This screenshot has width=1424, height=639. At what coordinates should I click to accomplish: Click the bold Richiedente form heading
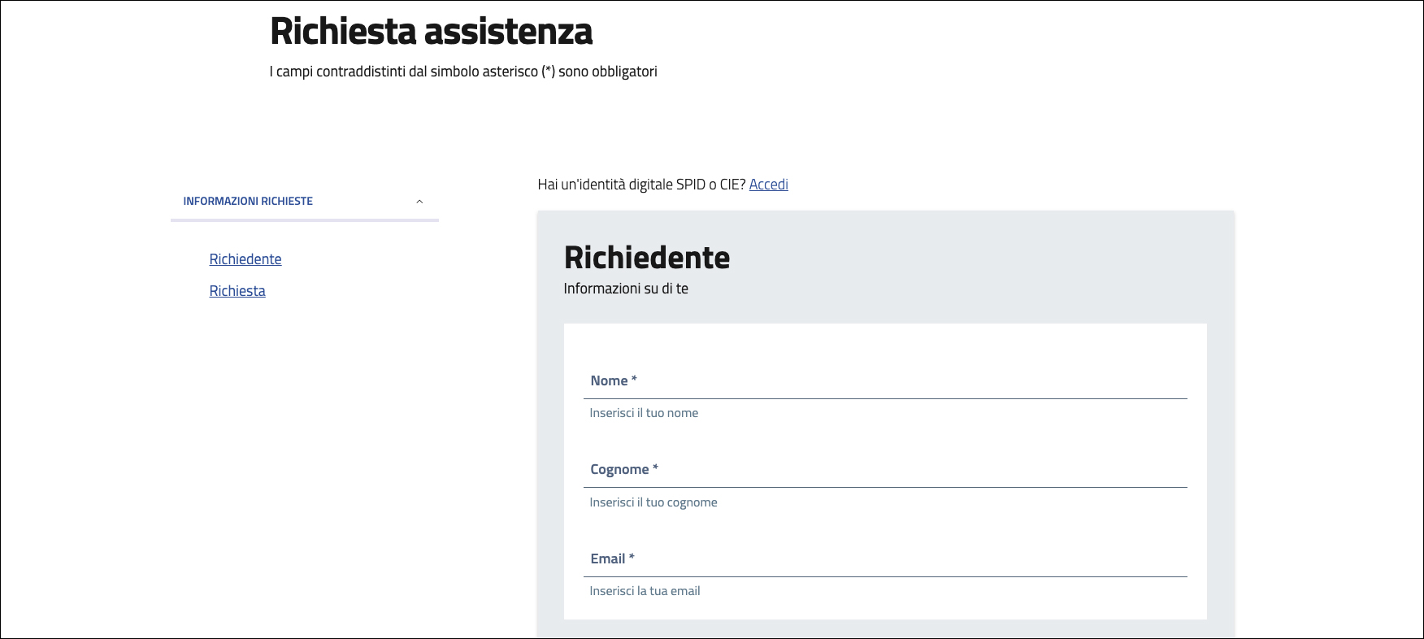tap(647, 258)
